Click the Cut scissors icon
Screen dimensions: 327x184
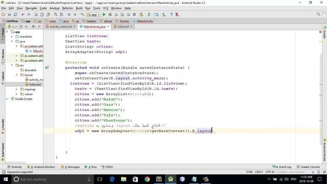36,15
